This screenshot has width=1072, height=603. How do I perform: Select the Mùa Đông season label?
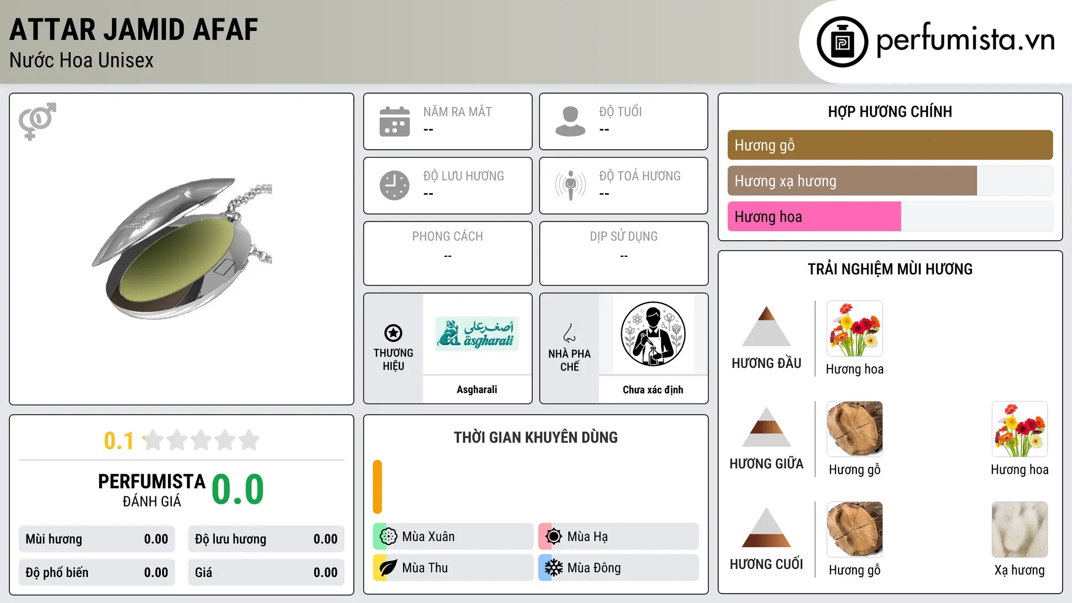594,568
